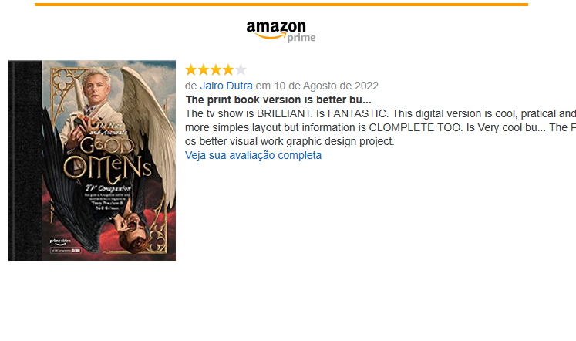Open Jairo Dutra's reviewer profile
This screenshot has height=341, width=576.
[x=226, y=86]
